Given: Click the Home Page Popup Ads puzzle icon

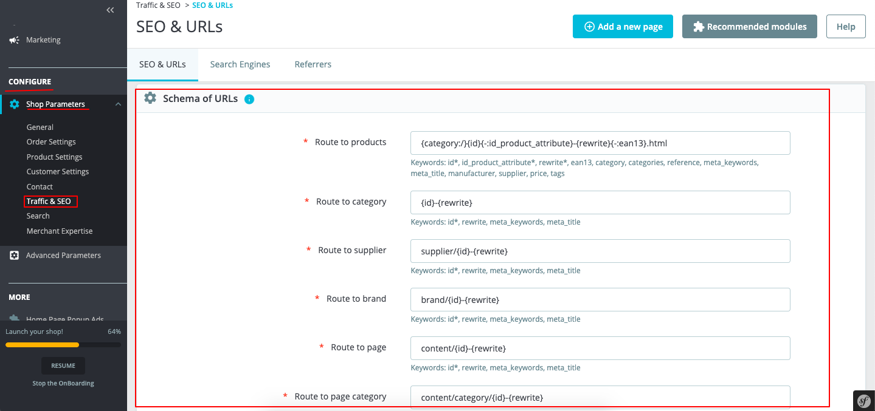Looking at the screenshot, I should pos(15,318).
